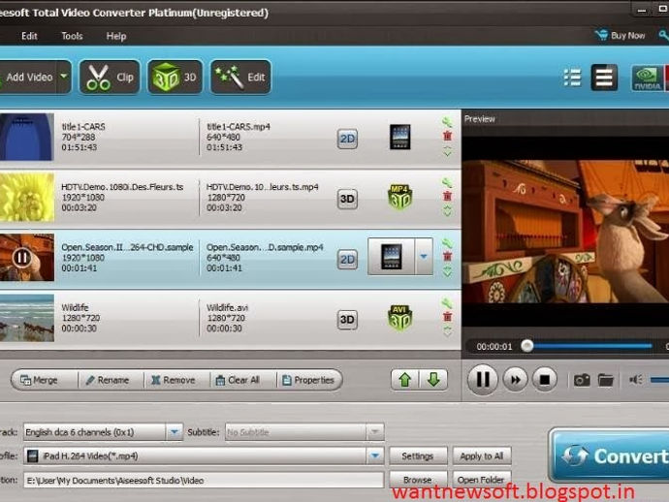Delete the title1-CARS item with the red trash icon
Screen dimensions: 669x502
coord(447,136)
